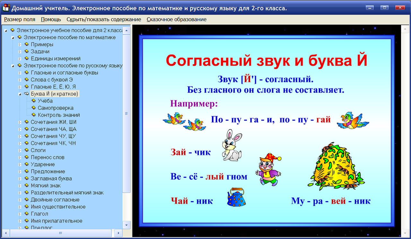Click the icon next to Самопроверка
Screen dimensions: 411x239
click(34, 108)
